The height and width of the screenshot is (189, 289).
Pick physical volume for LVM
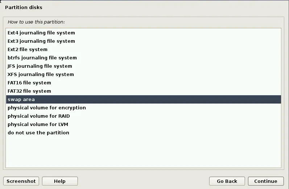point(143,125)
